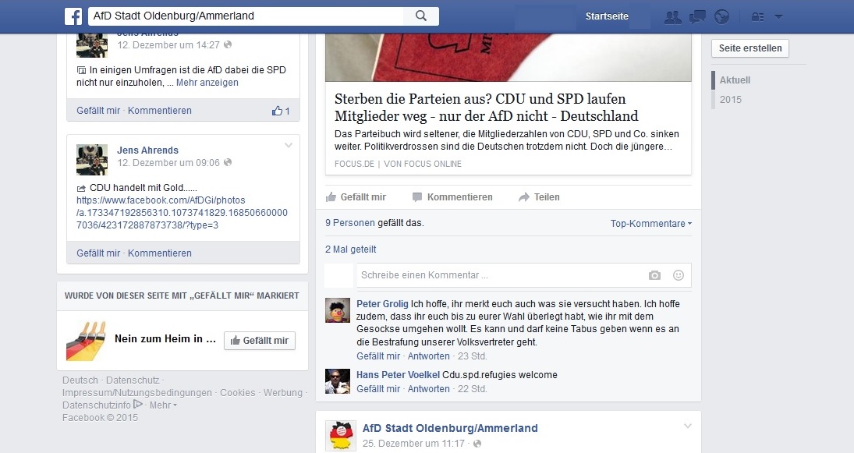Open the privacy shortcuts lock icon

[756, 17]
